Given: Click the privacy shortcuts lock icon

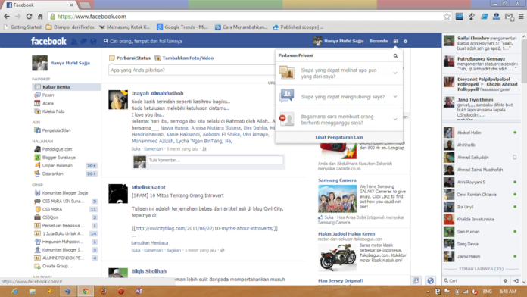Looking at the screenshot, I should [395, 41].
